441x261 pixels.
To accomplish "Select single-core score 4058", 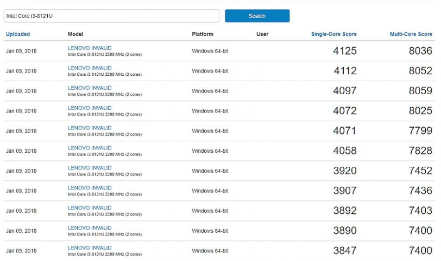I will [x=345, y=151].
